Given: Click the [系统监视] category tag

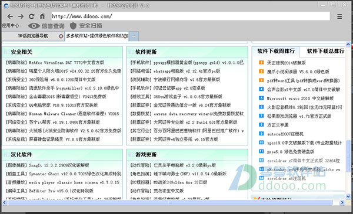Looking at the screenshot, I should tap(16, 140).
